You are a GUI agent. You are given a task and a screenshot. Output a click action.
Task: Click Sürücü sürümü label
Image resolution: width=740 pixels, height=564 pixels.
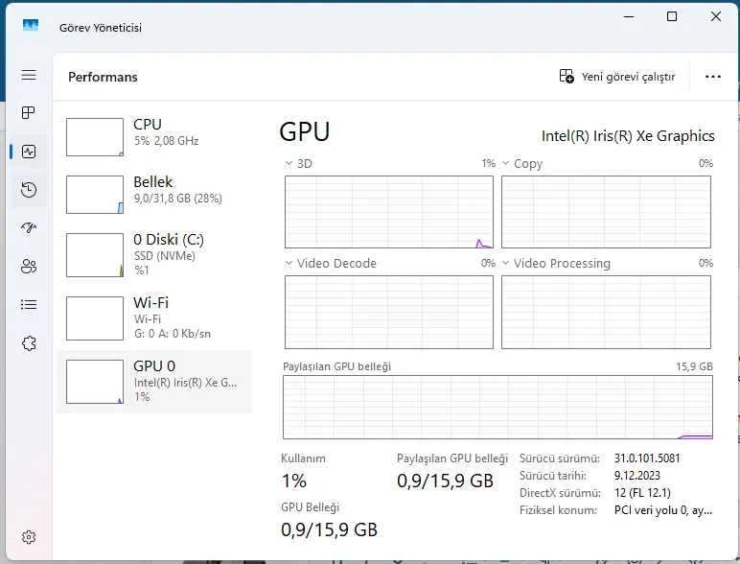[x=560, y=458]
